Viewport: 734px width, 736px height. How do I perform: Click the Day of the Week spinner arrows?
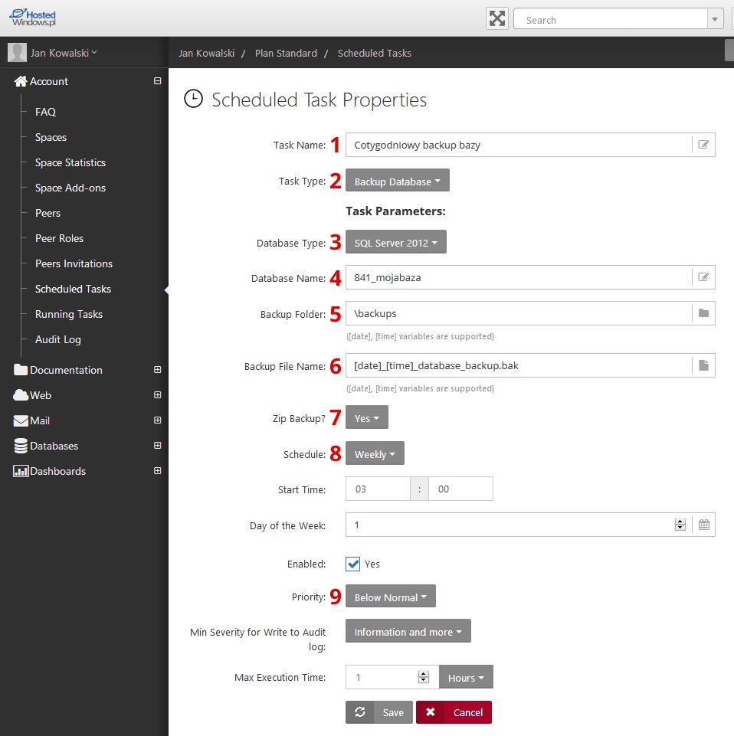tap(680, 525)
